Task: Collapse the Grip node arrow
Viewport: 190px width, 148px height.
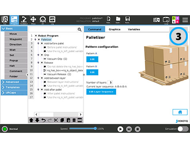Action: pos(42,55)
